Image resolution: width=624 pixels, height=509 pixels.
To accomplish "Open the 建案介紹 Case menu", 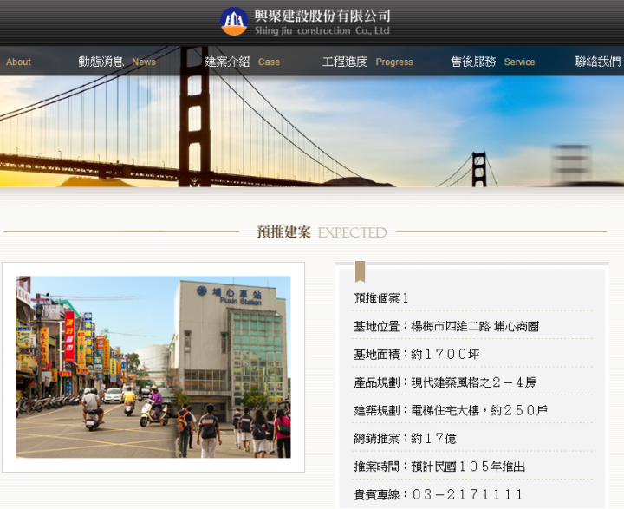I will click(x=243, y=62).
